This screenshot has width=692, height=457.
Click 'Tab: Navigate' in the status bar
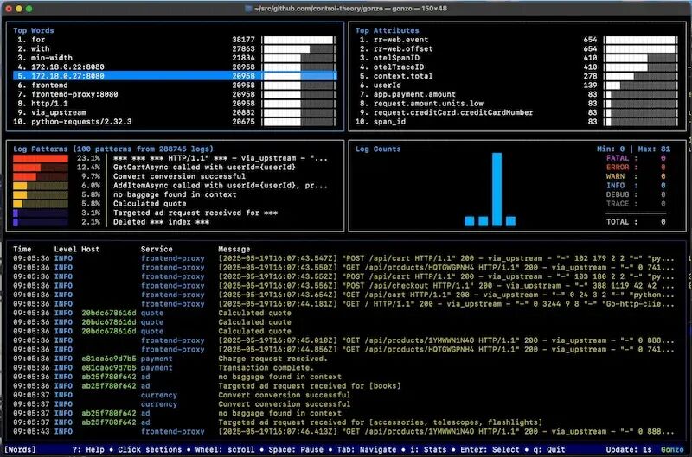(367, 449)
